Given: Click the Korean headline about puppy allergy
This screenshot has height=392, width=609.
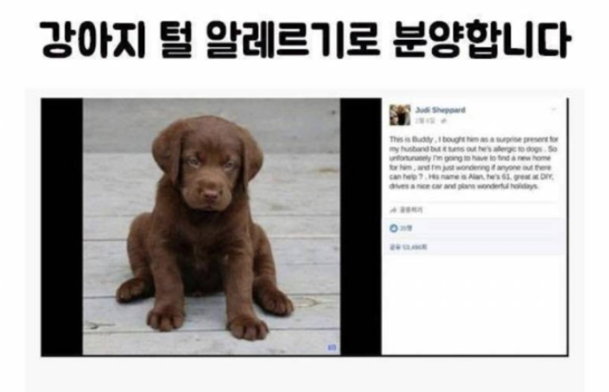Looking at the screenshot, I should click(x=305, y=39).
